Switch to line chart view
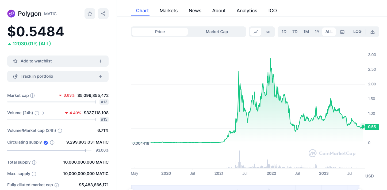 [256, 32]
